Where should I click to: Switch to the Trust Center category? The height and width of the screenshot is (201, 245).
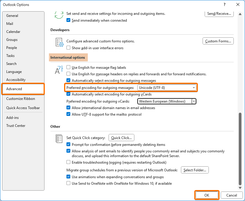click(16, 126)
